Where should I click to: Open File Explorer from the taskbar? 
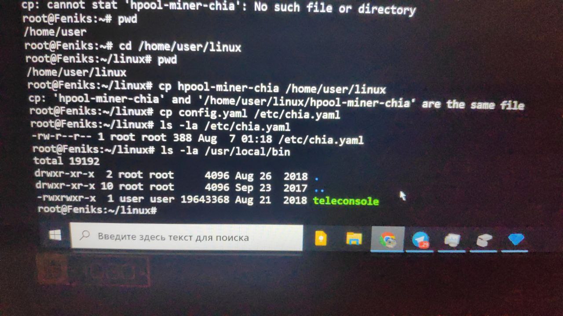[354, 238]
